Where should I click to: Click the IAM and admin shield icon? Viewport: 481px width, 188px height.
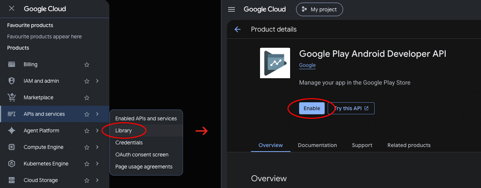click(x=12, y=81)
